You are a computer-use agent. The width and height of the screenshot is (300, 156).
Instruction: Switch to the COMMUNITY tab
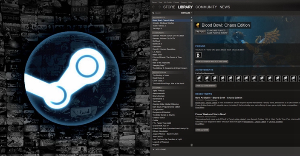206,7
